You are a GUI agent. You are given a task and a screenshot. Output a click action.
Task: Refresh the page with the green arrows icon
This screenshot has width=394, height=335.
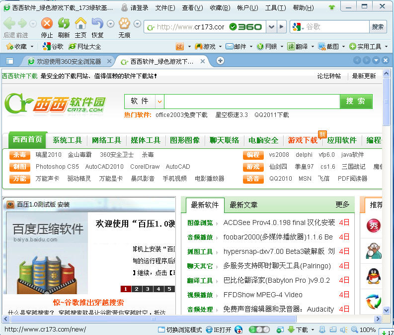point(64,23)
